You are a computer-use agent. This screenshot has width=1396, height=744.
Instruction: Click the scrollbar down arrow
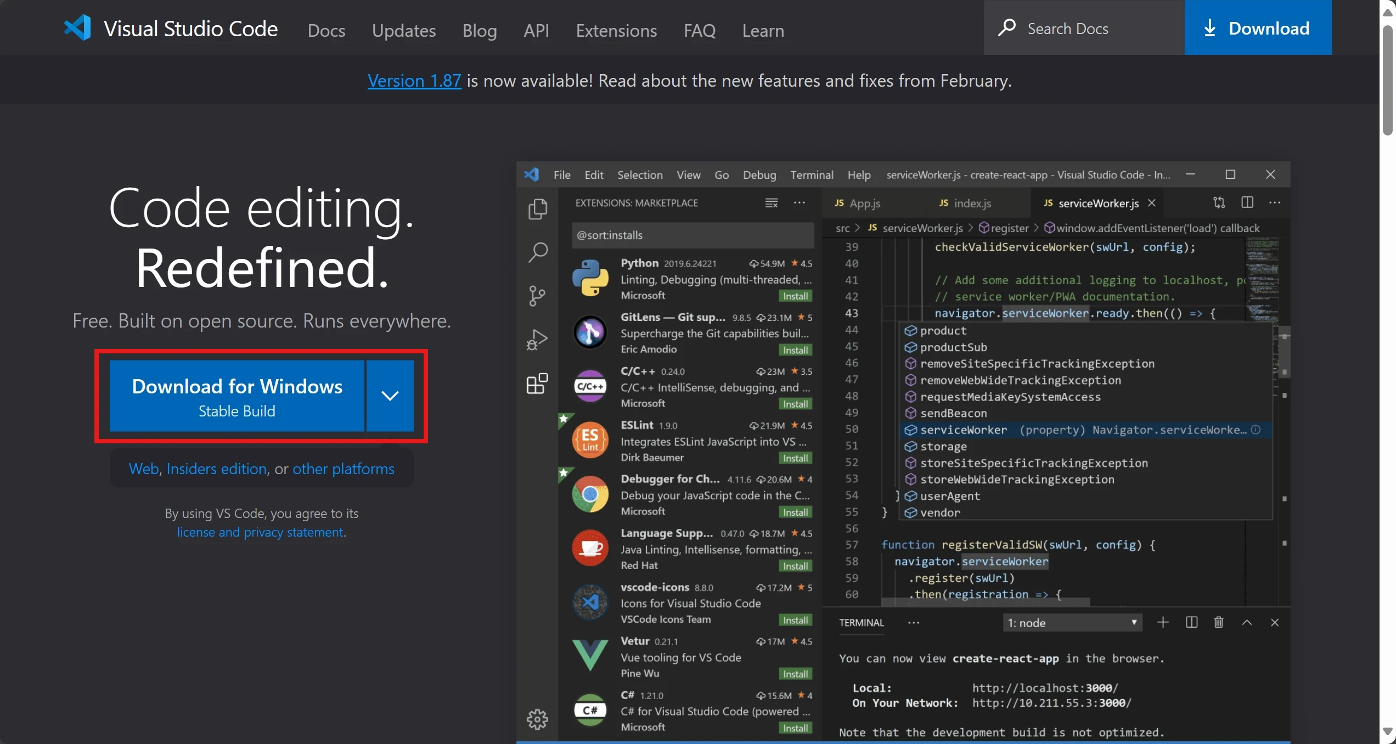point(1388,732)
